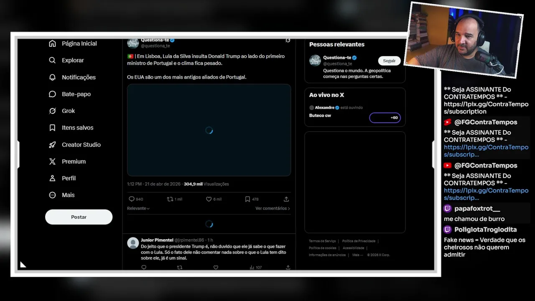Bookmark icon showing 478 saves
The width and height of the screenshot is (535, 301).
pyautogui.click(x=247, y=199)
